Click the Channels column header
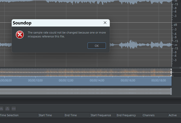The width and height of the screenshot is (181, 123). pos(155,115)
